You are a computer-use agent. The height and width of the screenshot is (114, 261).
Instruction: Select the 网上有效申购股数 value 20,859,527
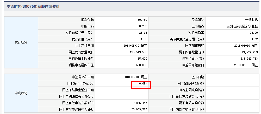pos(139,110)
